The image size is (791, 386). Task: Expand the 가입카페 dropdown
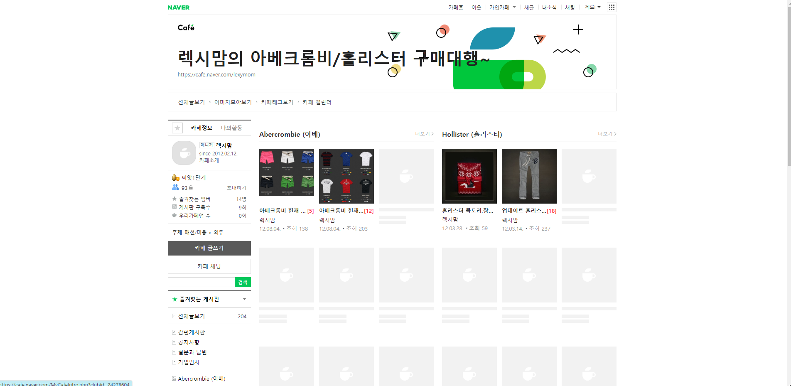502,7
